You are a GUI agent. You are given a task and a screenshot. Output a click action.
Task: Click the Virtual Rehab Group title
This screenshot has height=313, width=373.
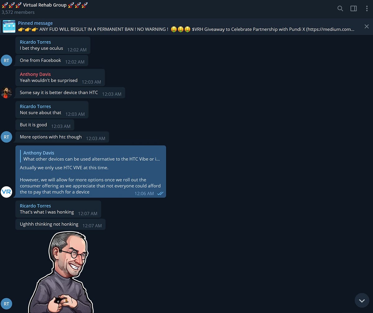coord(45,5)
